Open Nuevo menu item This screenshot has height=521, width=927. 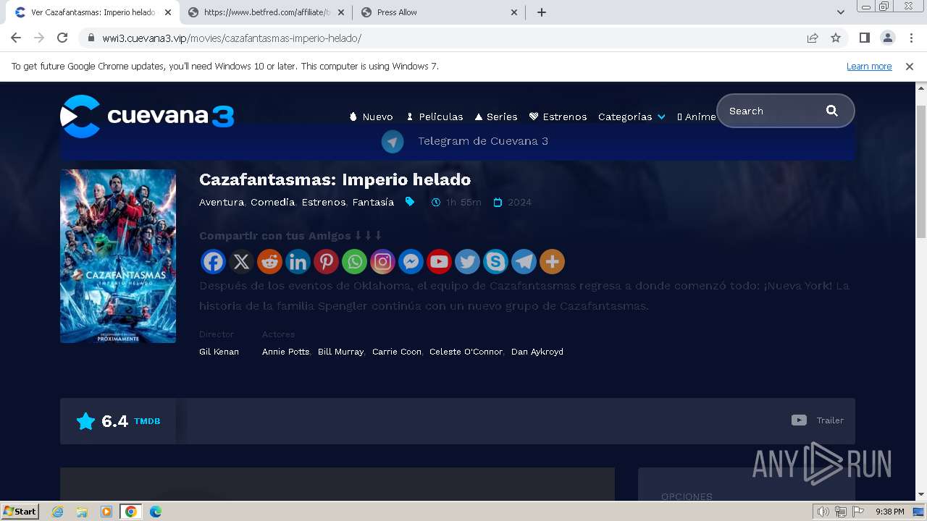tap(371, 117)
